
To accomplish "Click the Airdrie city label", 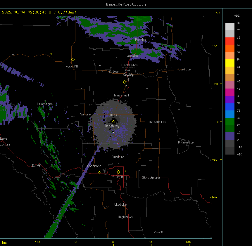I will click(118, 157).
